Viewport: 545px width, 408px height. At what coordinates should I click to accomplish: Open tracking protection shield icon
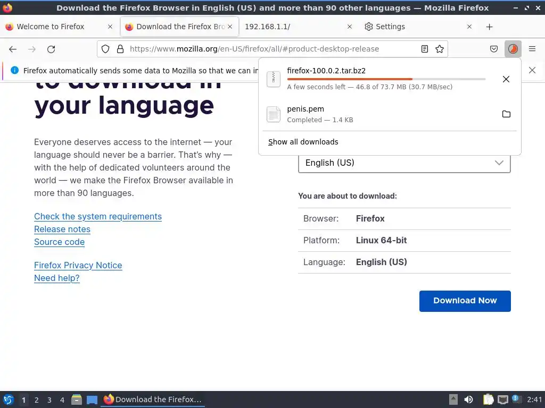(x=105, y=49)
